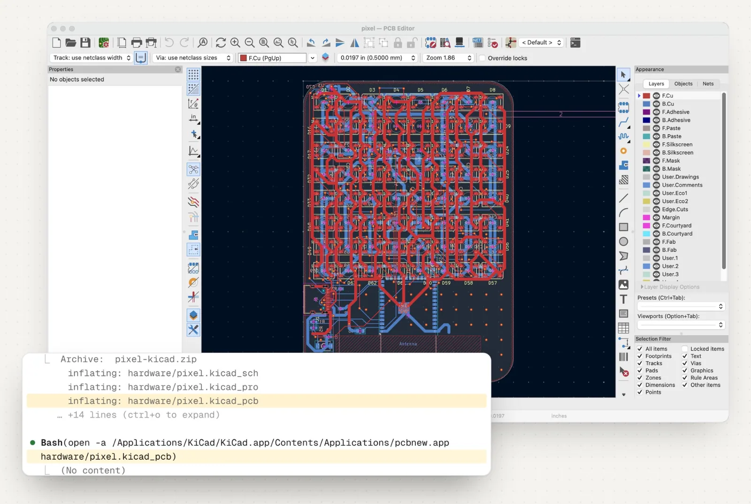Open the grid size dropdown
The image size is (751, 504).
[x=377, y=58]
